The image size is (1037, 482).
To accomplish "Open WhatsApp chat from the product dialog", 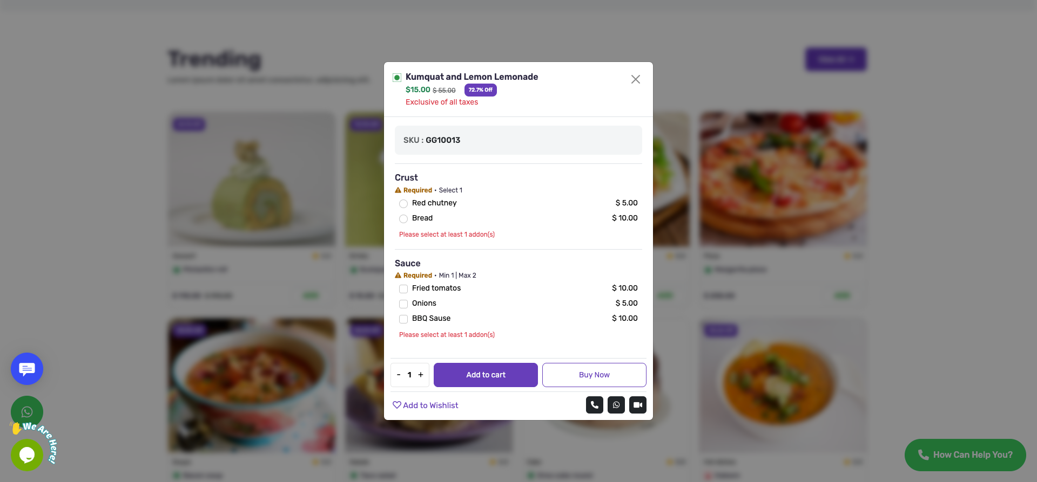I will tap(616, 405).
